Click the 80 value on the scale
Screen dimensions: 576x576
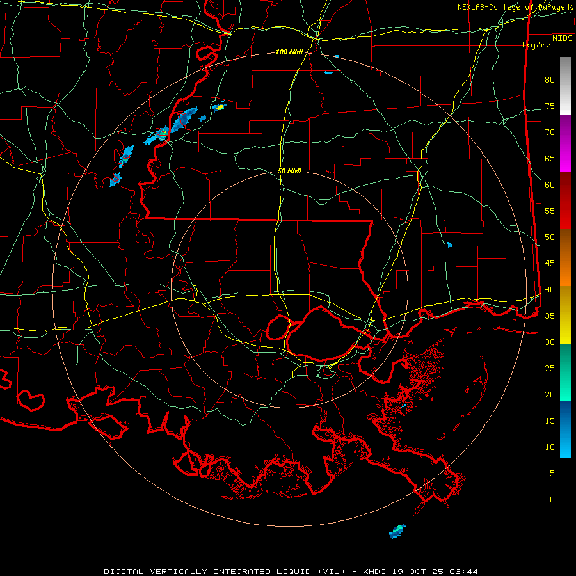pos(550,80)
